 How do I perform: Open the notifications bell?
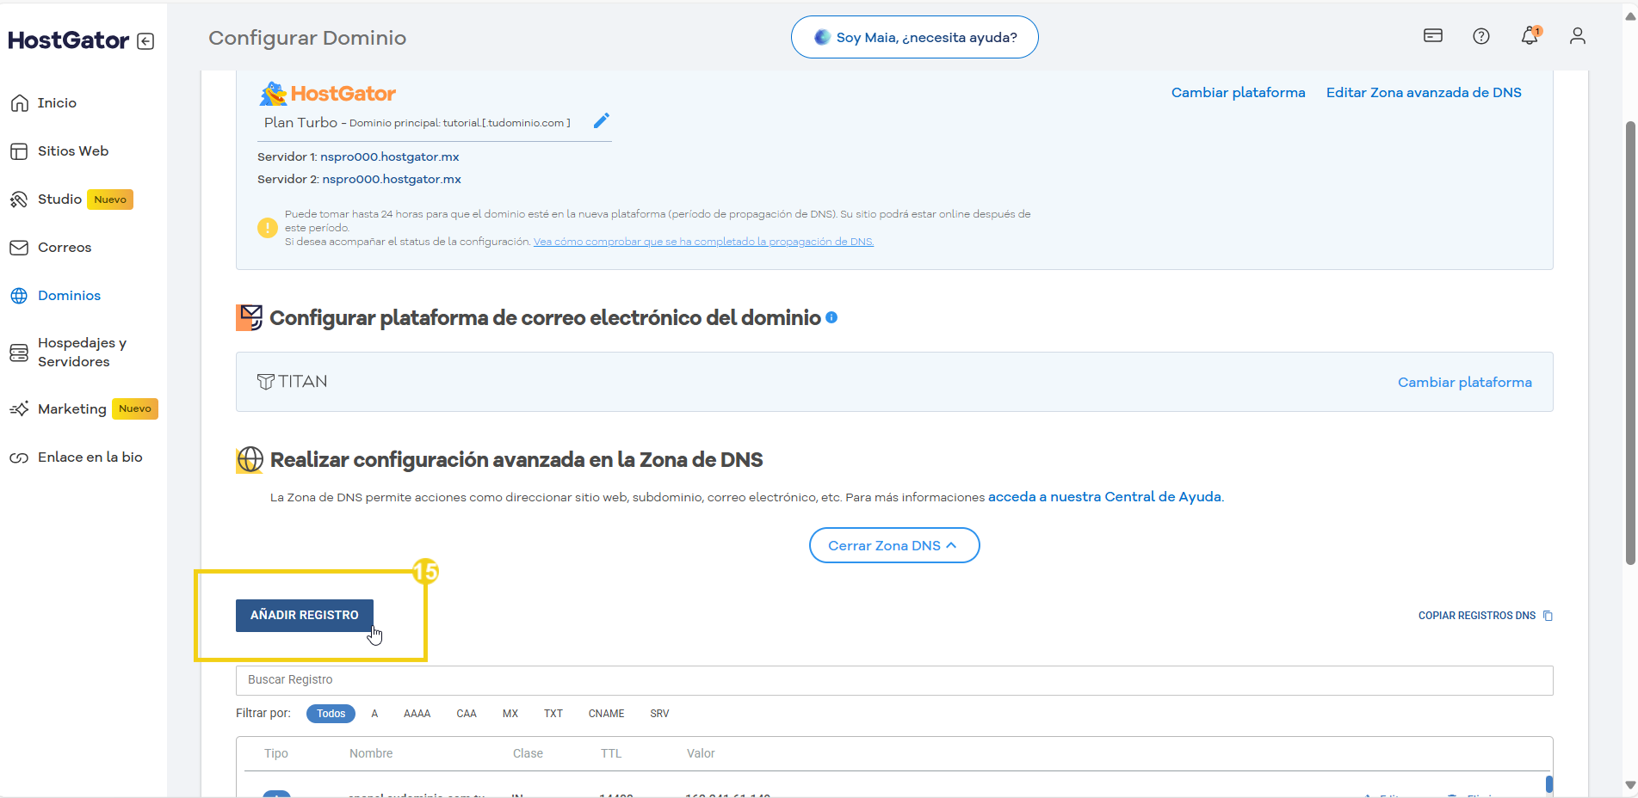pyautogui.click(x=1529, y=36)
